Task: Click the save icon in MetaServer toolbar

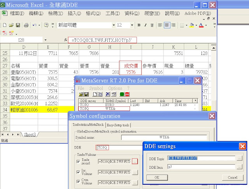Action: pos(86,94)
